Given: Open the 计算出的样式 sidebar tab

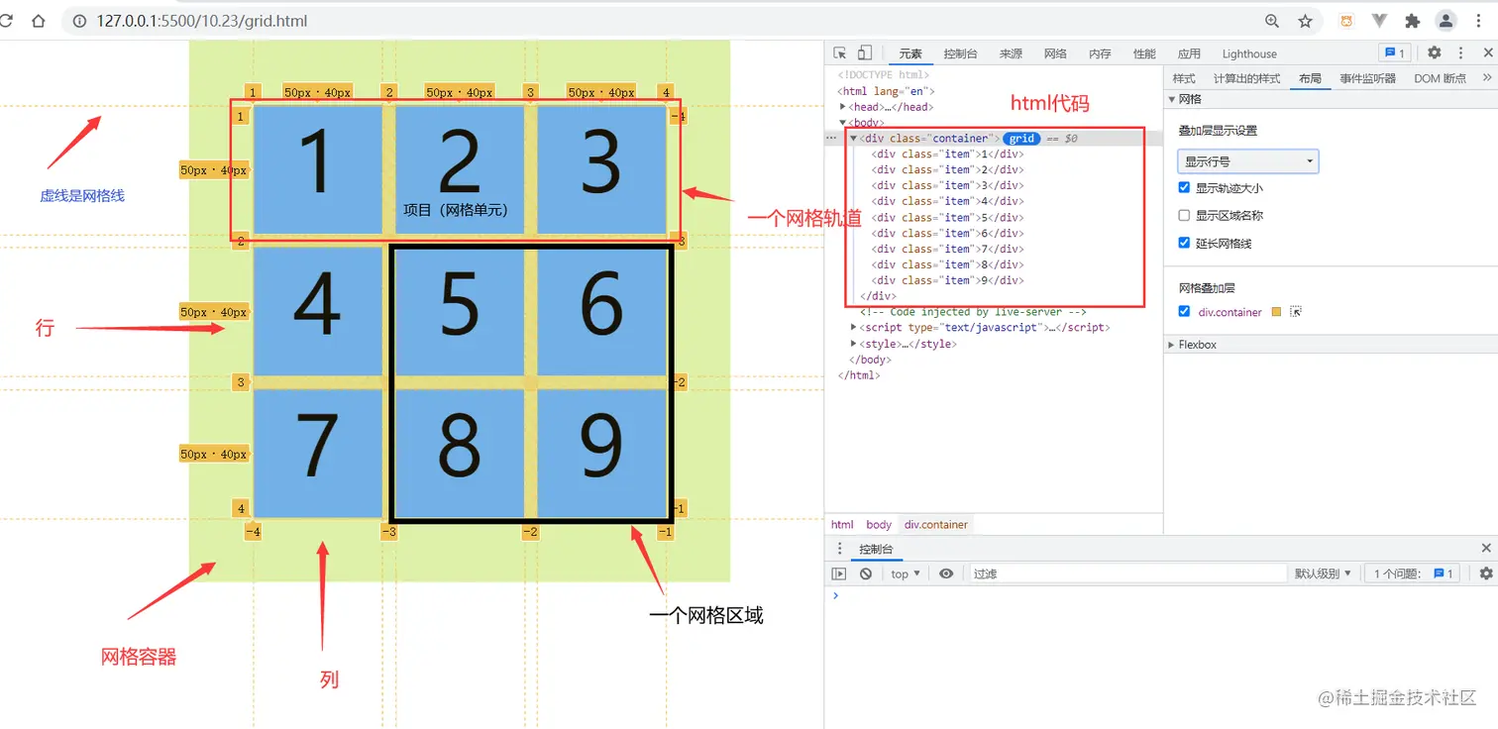Looking at the screenshot, I should 1246,78.
